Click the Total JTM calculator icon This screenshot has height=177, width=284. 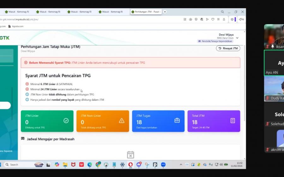coord(233,121)
